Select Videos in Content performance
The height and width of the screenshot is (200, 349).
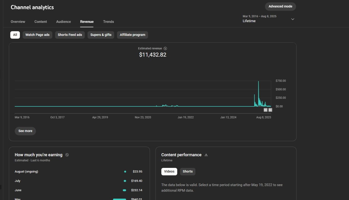tap(169, 171)
